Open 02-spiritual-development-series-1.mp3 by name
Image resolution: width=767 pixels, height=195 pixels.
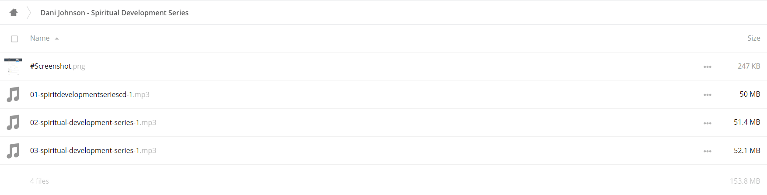coord(93,122)
